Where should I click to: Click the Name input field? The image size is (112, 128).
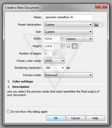click(x=68, y=17)
